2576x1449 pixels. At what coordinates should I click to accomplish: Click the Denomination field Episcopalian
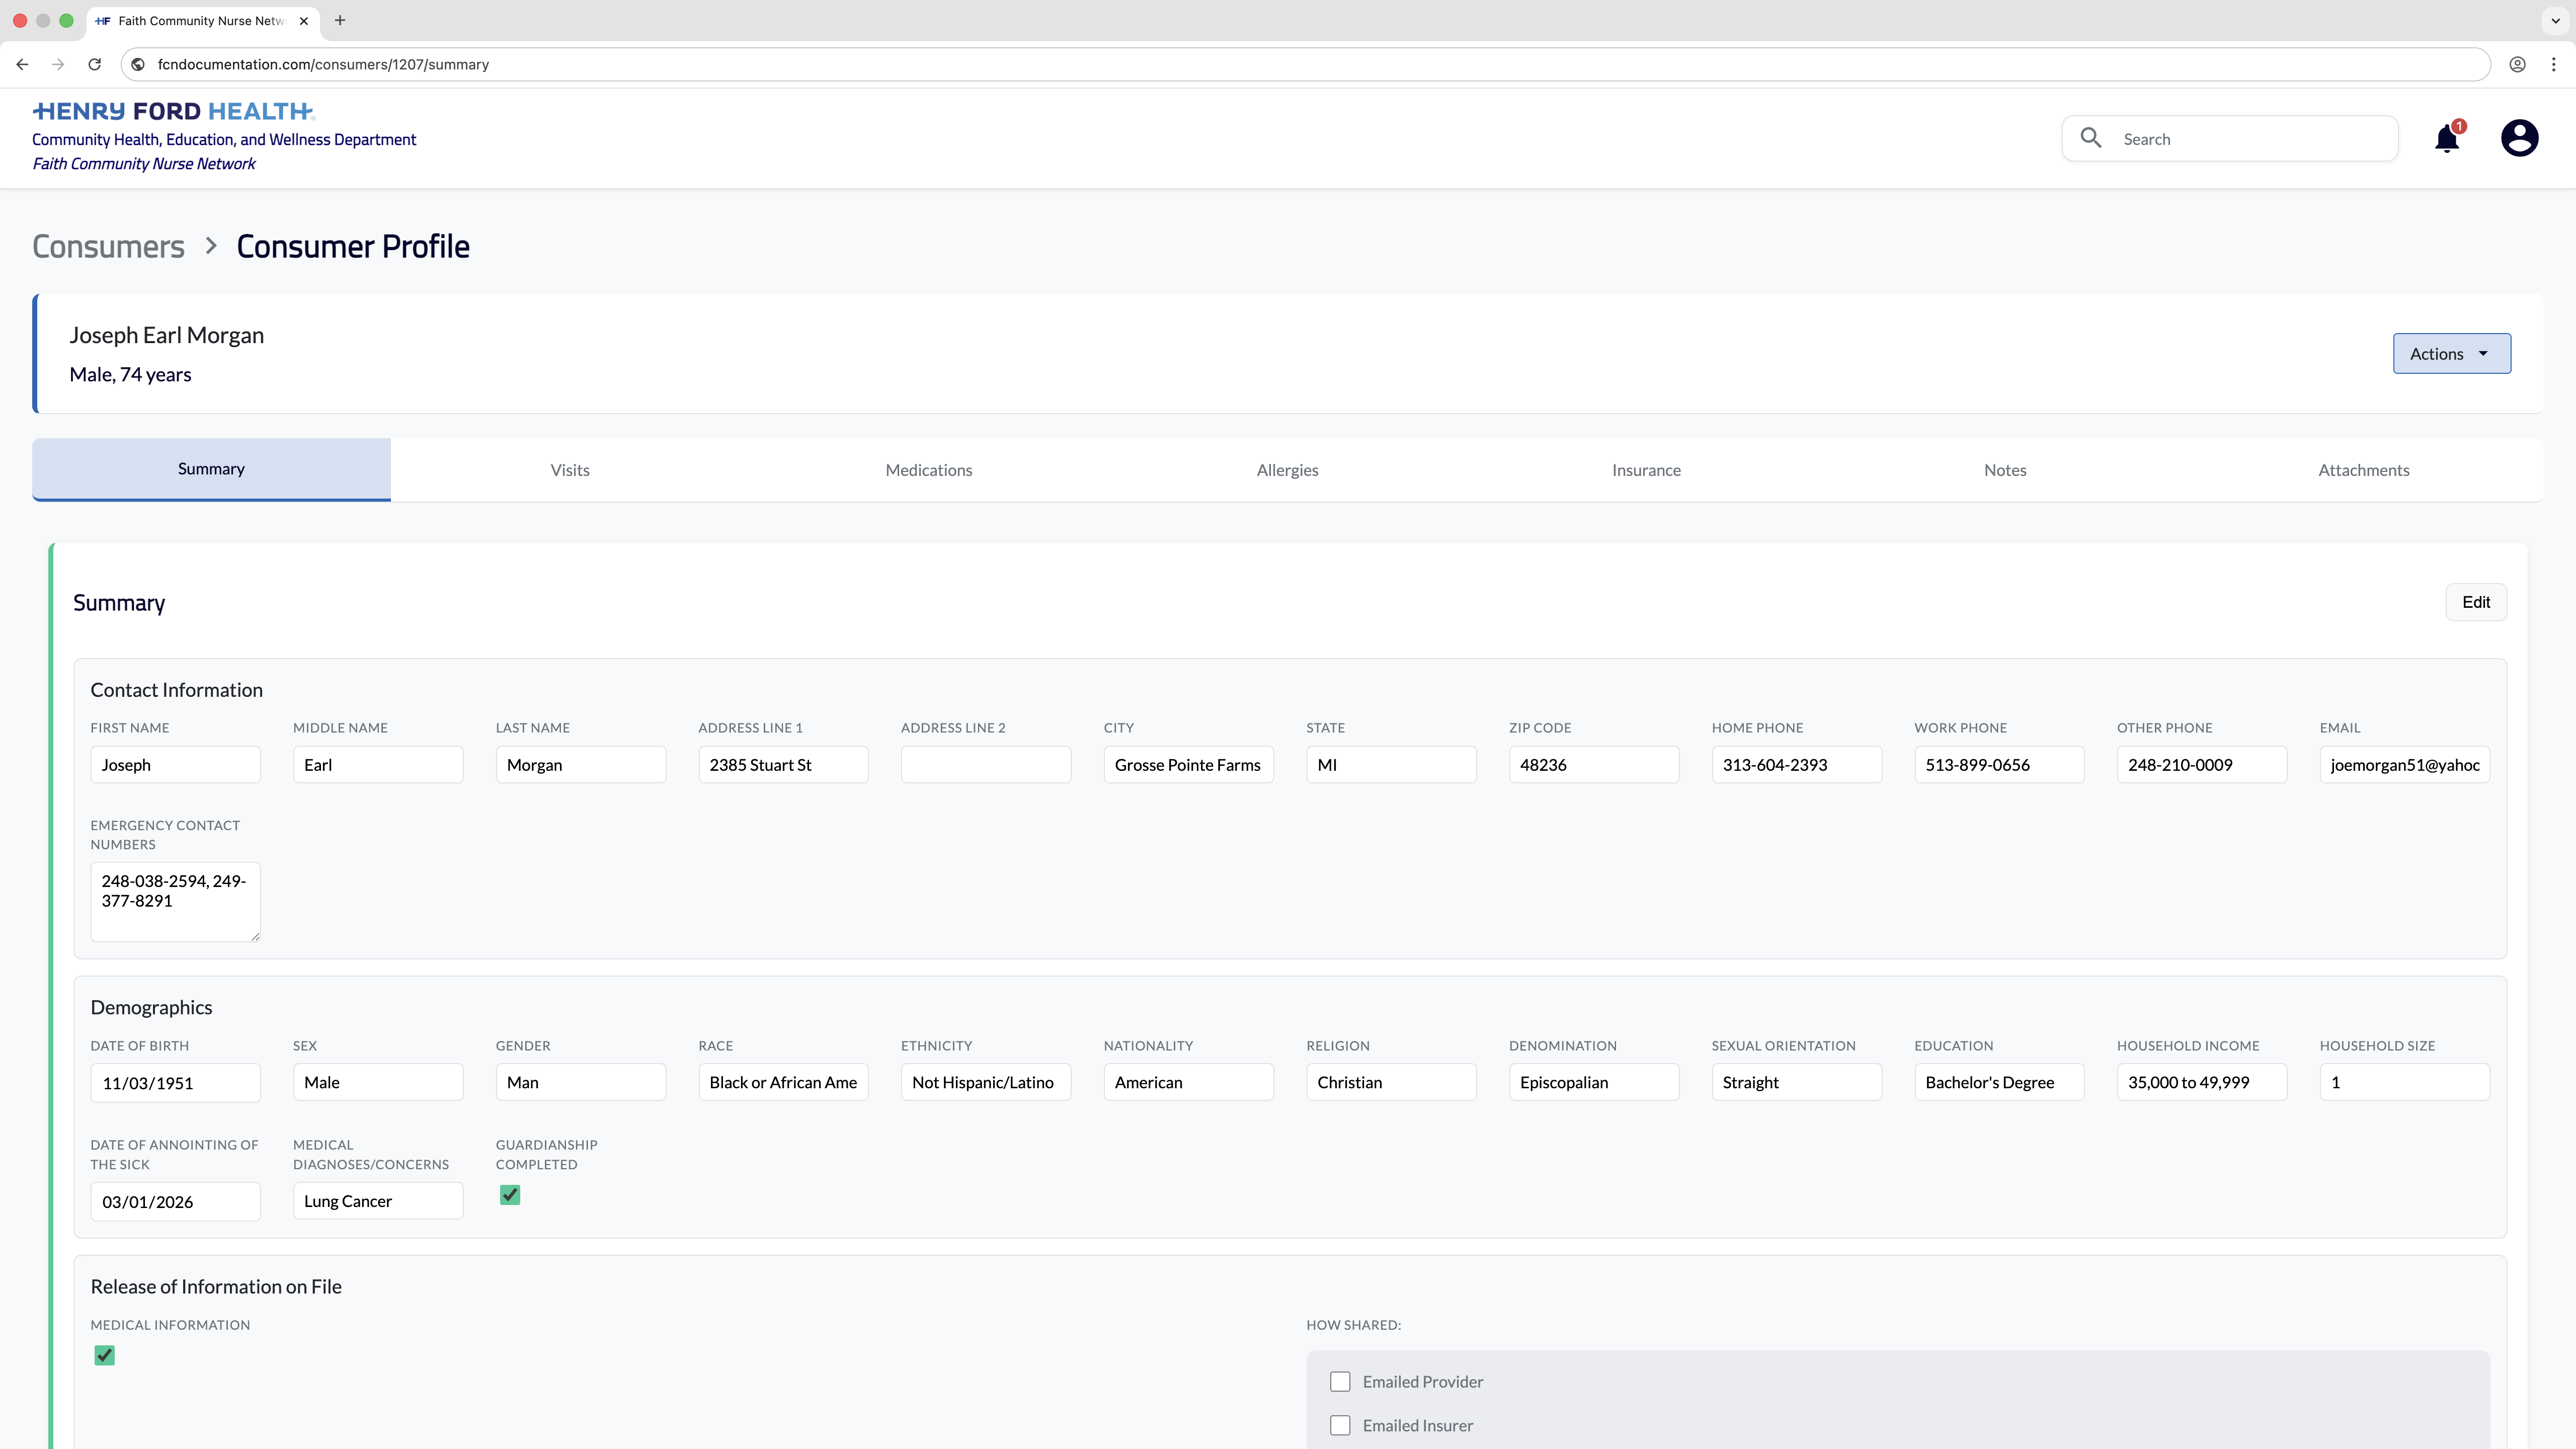click(x=1594, y=1082)
